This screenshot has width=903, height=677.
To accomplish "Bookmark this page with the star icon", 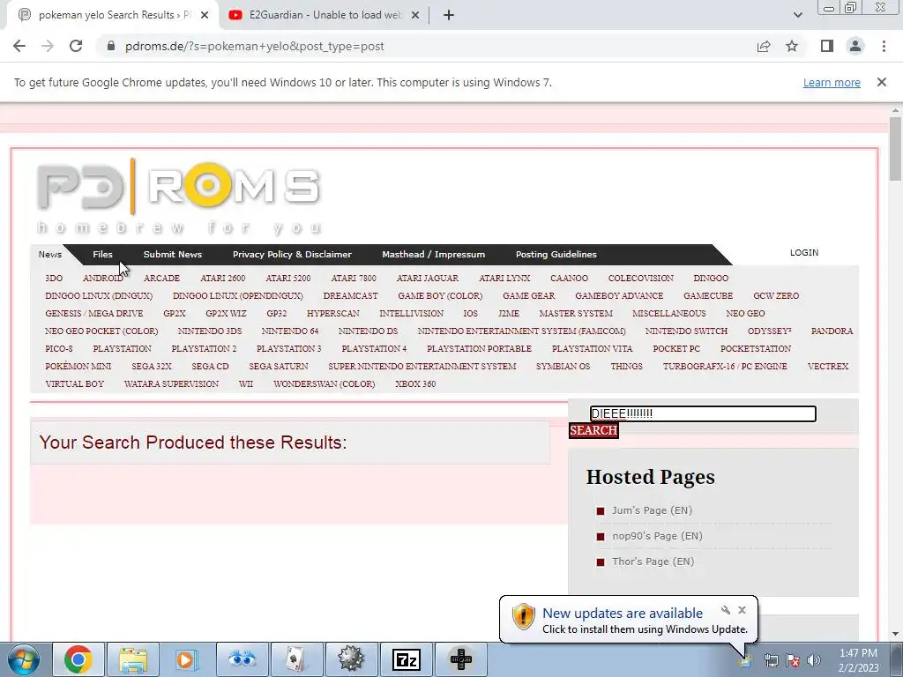I will (x=792, y=46).
